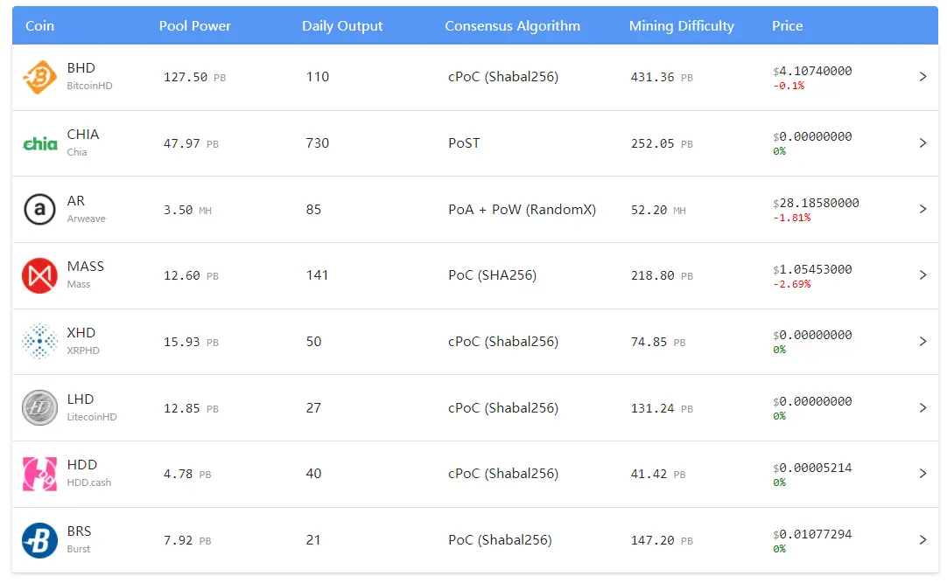
Task: Click the XRPHD subtitle text
Action: (x=83, y=350)
